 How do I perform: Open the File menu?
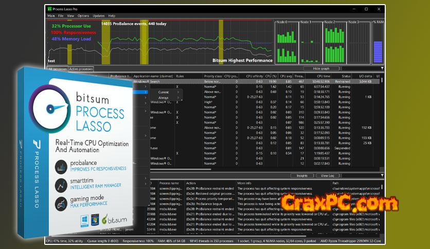coord(61,16)
